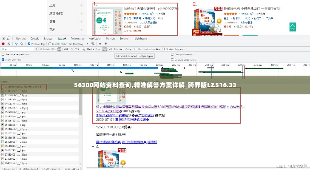Screen dimensions: 310x170
Task: Expand the 教材 category plus sign
Action: pos(81,22)
